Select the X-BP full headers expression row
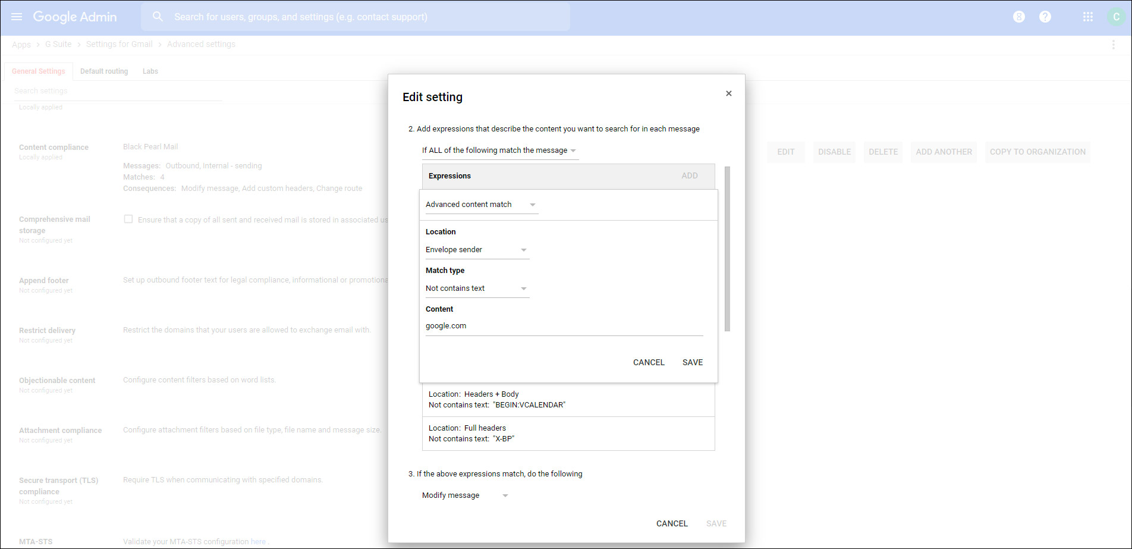This screenshot has width=1132, height=549. coord(568,434)
